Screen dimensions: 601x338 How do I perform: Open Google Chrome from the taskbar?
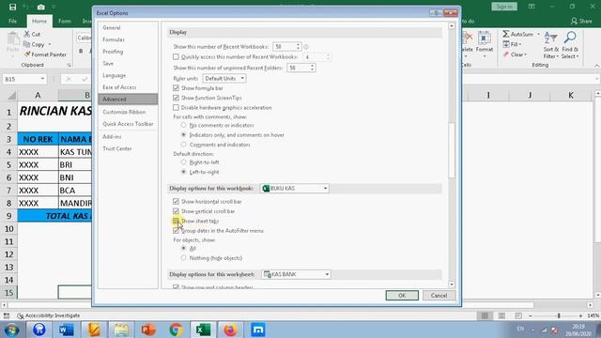click(x=176, y=330)
